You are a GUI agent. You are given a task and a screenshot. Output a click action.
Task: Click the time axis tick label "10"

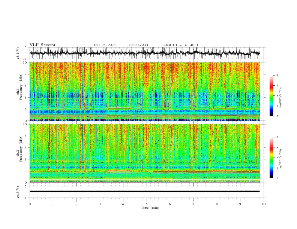[x=264, y=204]
